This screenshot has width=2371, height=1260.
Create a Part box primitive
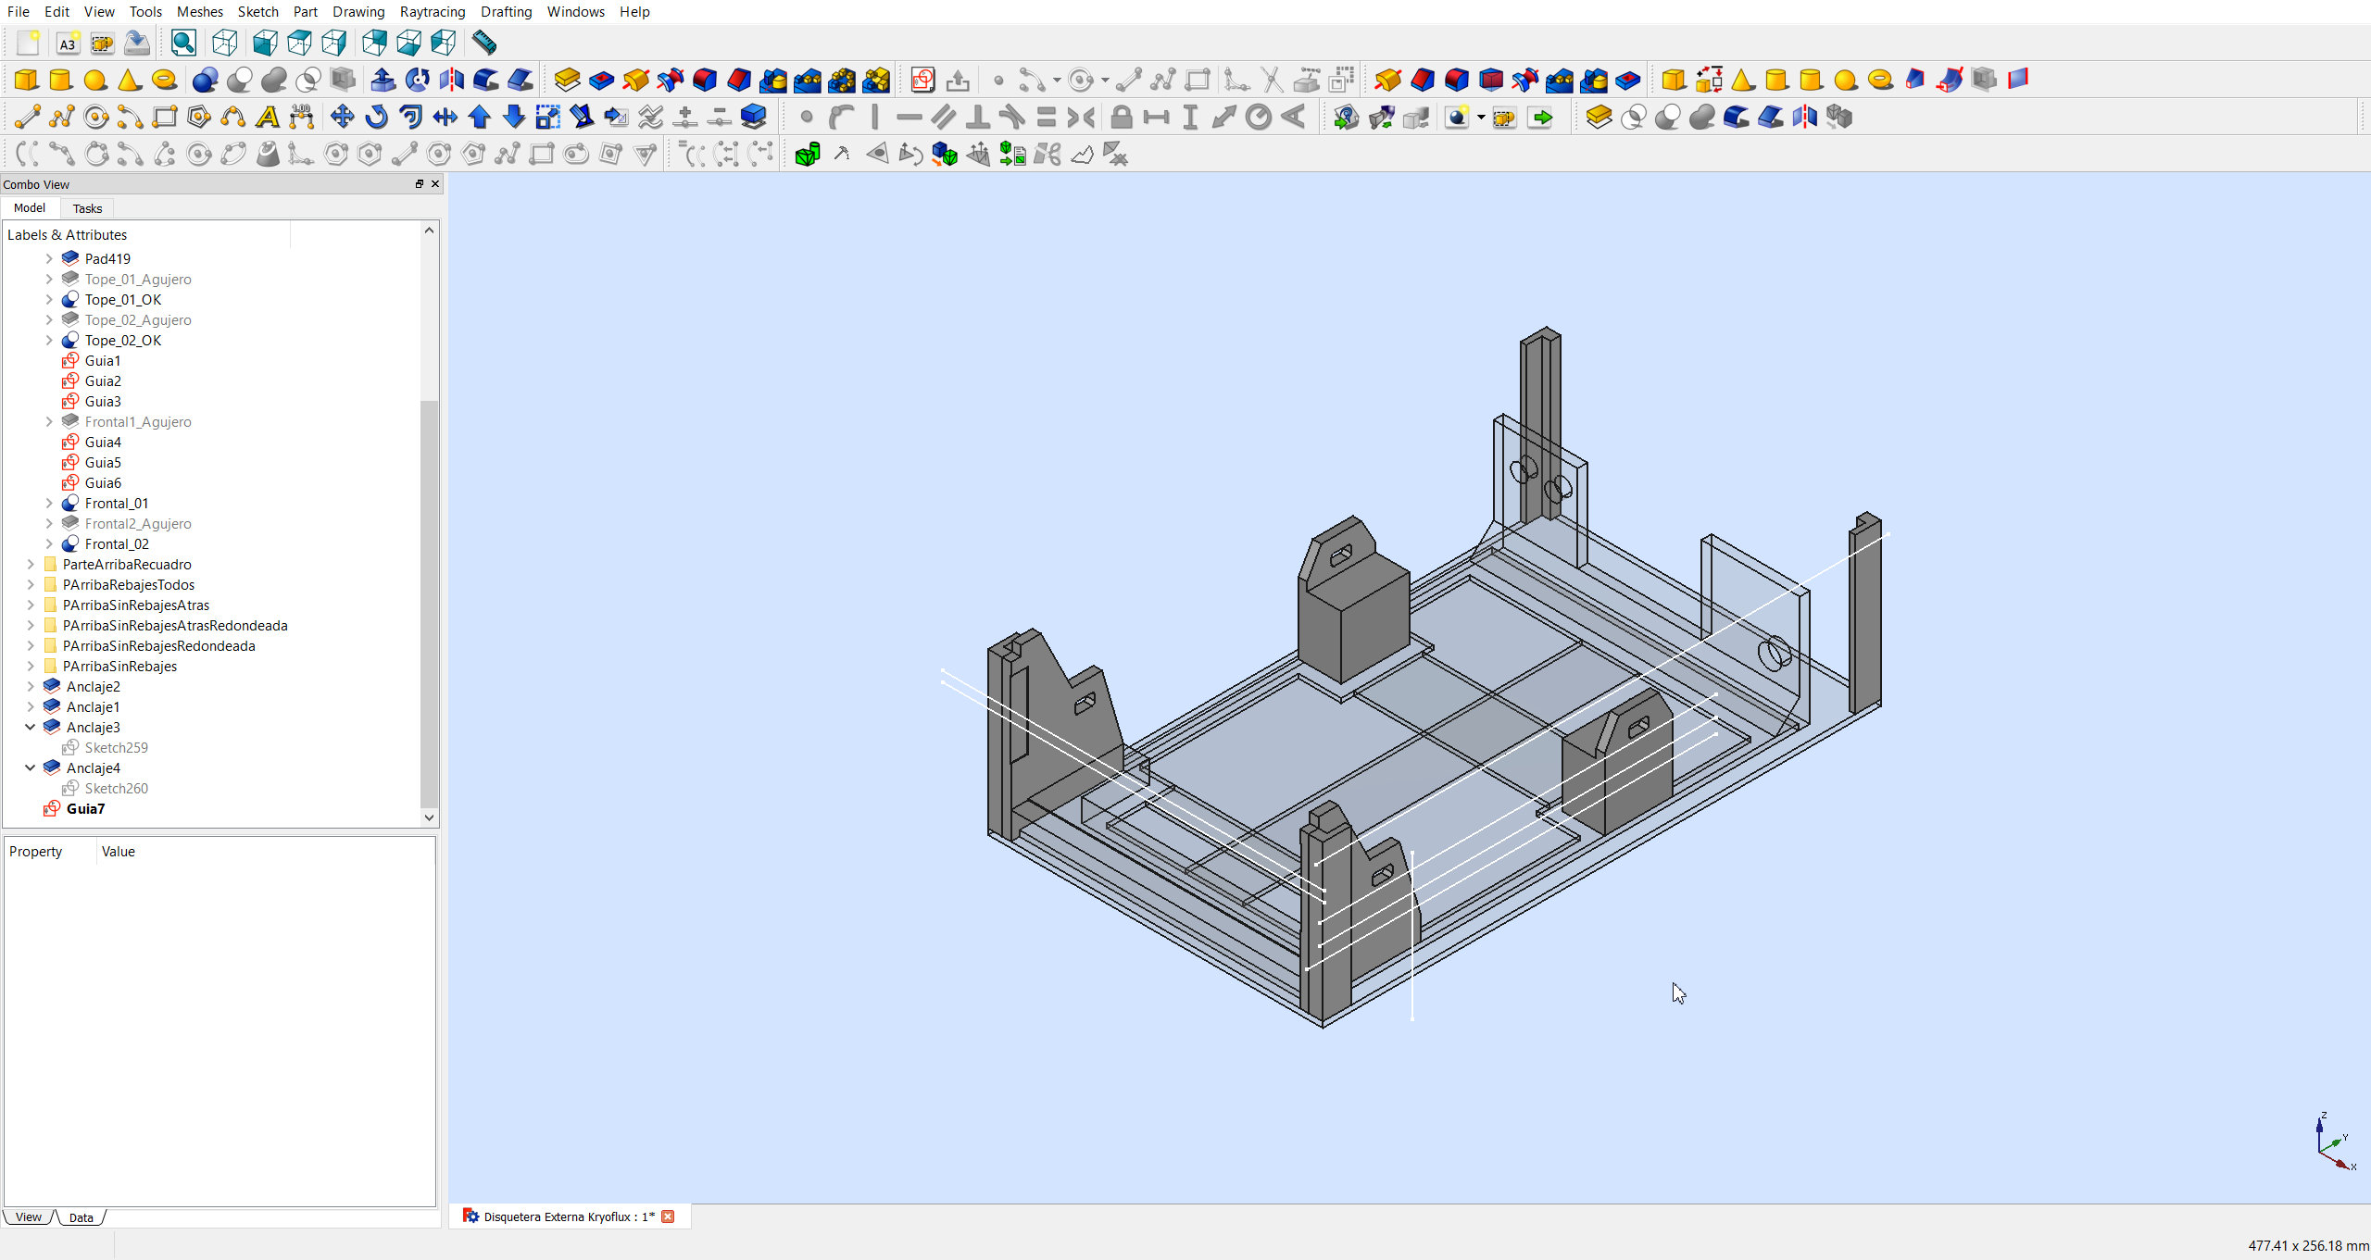27,80
